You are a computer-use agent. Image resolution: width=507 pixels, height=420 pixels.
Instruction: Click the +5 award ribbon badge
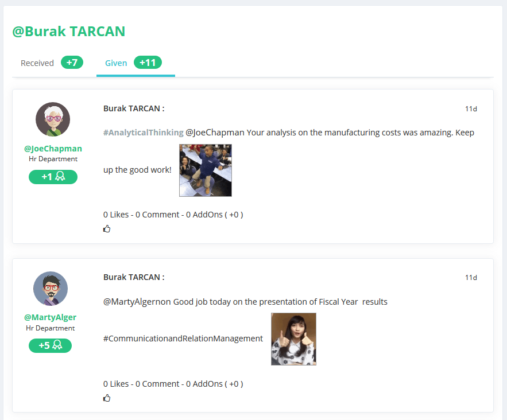(51, 345)
